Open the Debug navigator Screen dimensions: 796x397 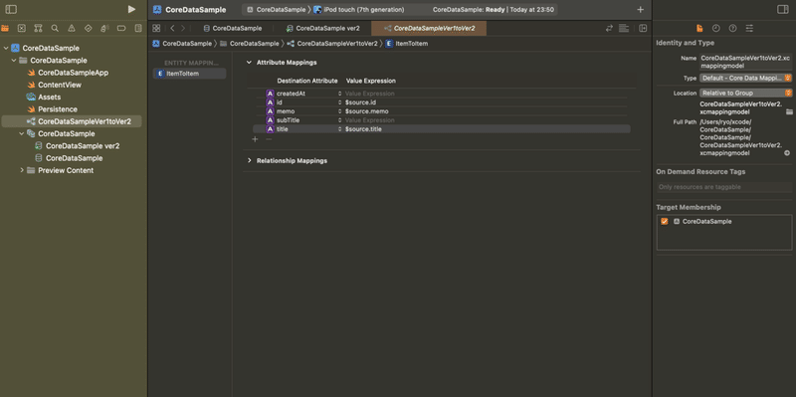(x=104, y=29)
